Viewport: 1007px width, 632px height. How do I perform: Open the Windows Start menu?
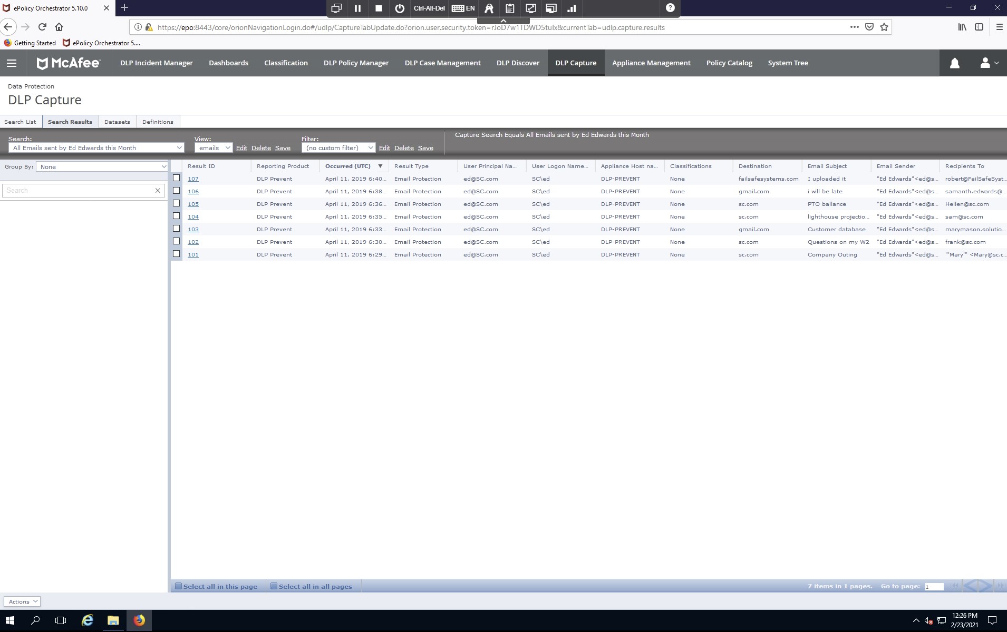tap(9, 620)
